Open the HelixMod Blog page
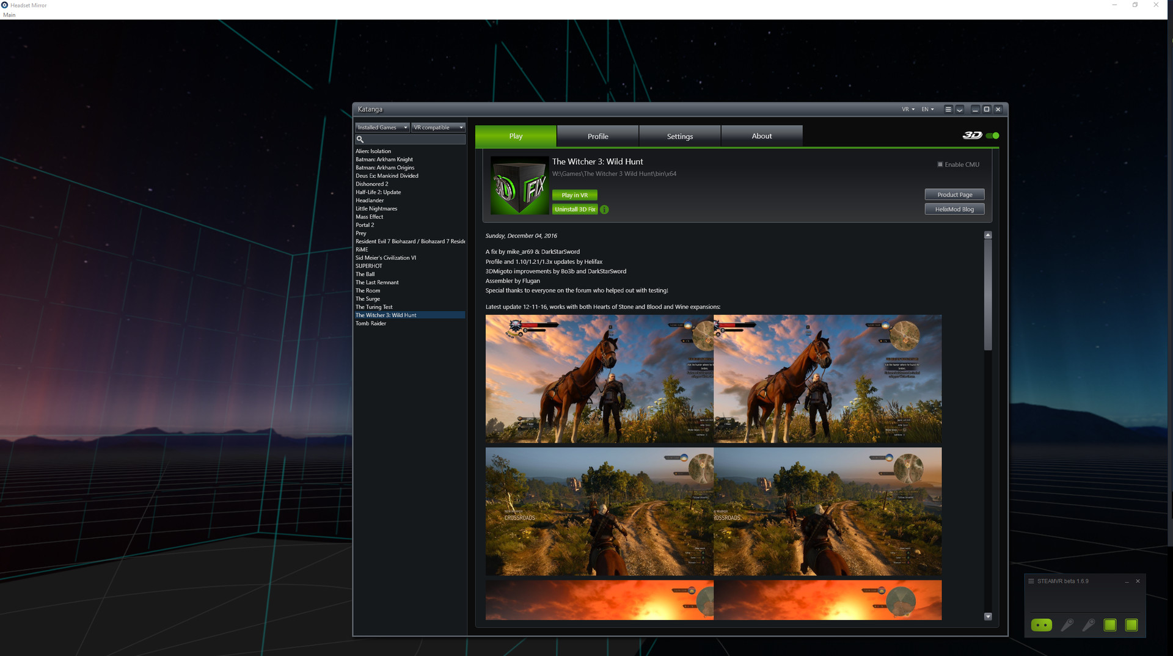Screen dimensions: 1173x656 [954, 208]
